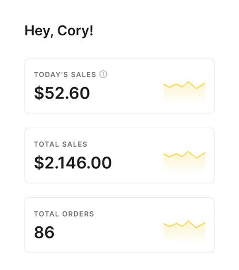Viewport: 239px width, 270px height.
Task: Click the info icon beside Today's Sales
Action: pyautogui.click(x=103, y=74)
